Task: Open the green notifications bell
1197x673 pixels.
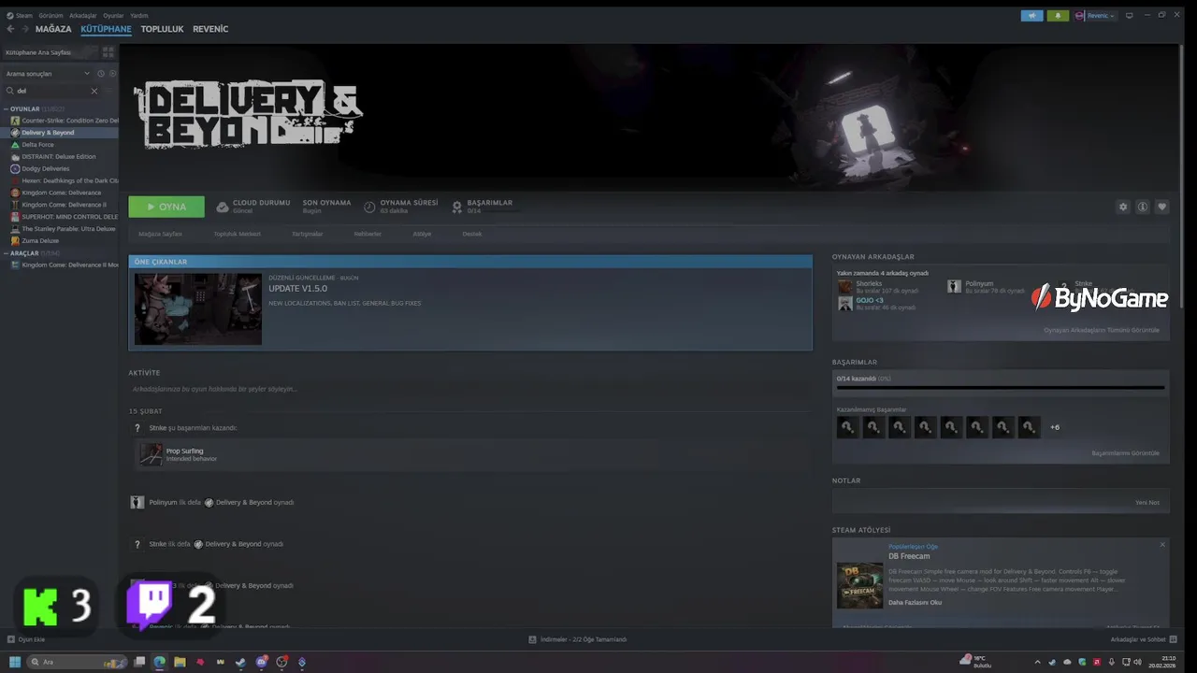Action: pyautogui.click(x=1058, y=16)
